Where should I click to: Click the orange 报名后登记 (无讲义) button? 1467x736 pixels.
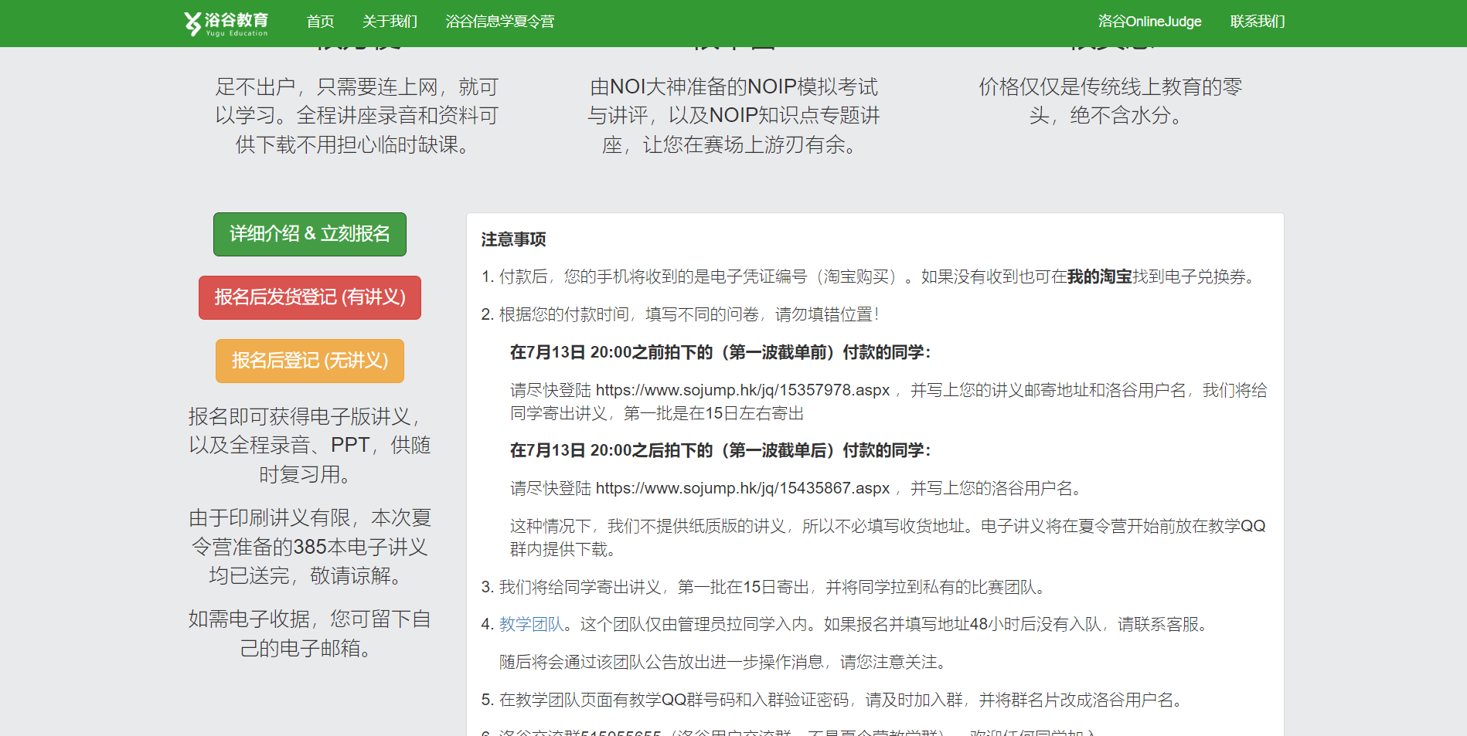point(309,361)
